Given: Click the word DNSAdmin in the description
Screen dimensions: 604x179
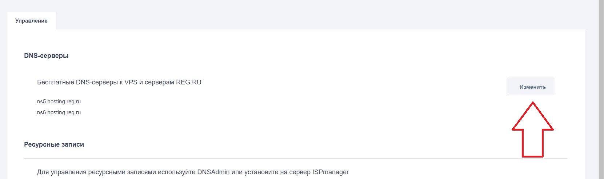Looking at the screenshot, I should pyautogui.click(x=213, y=172).
